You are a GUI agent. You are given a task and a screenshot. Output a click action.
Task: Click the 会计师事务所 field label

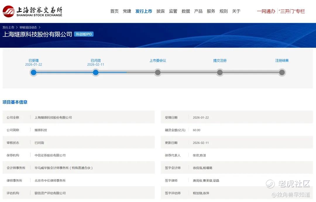point(16,168)
